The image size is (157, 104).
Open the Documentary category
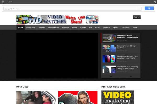tap(53, 28)
